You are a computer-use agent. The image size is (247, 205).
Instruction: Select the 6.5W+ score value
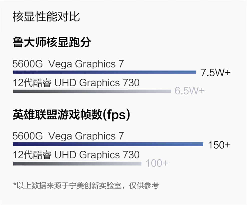189,91
